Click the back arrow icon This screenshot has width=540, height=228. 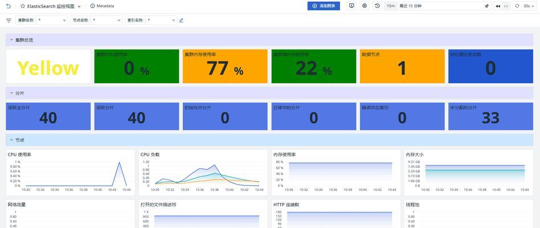[9, 6]
